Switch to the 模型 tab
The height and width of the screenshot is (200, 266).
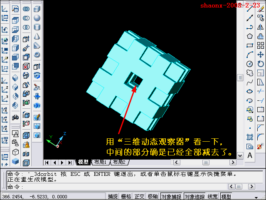pos(83,162)
